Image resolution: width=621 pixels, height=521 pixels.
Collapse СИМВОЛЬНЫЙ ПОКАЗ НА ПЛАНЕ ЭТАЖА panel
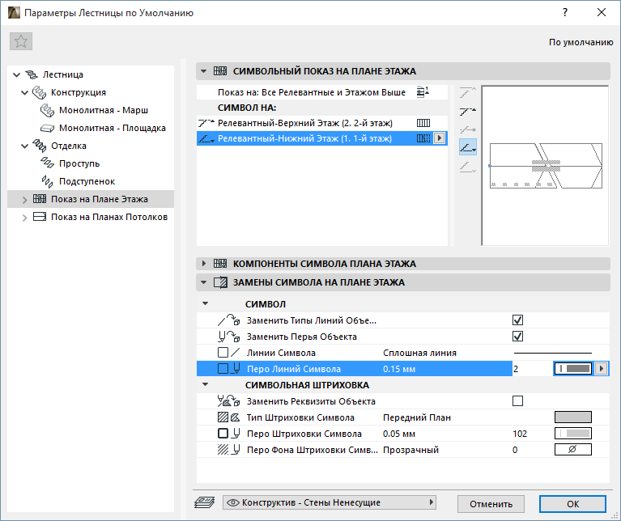tap(203, 71)
